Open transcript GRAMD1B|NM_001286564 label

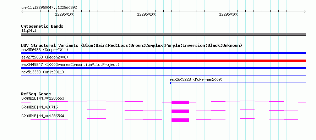(x=43, y=116)
